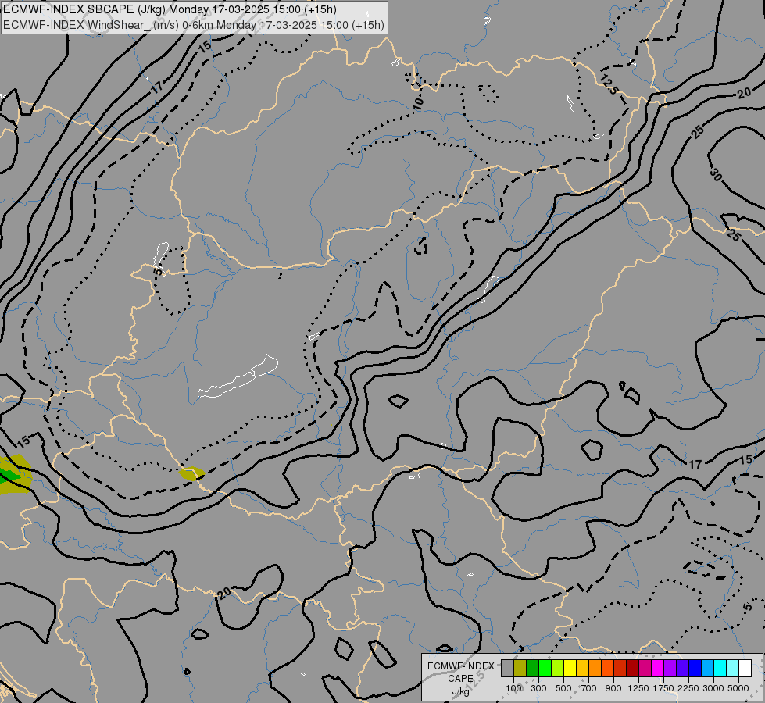The image size is (765, 703).
Task: Pick the violet swatch before 2250
Action: click(x=682, y=668)
